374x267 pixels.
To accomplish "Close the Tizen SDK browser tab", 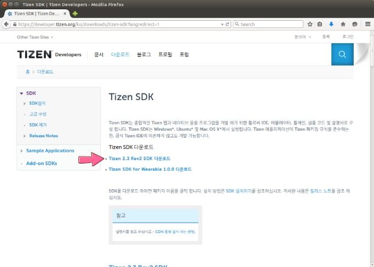I will [x=65, y=14].
